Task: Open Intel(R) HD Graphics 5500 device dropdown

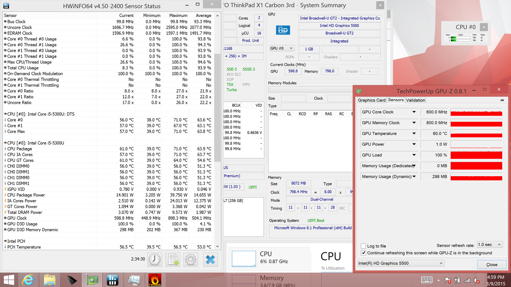Action: pos(401,263)
